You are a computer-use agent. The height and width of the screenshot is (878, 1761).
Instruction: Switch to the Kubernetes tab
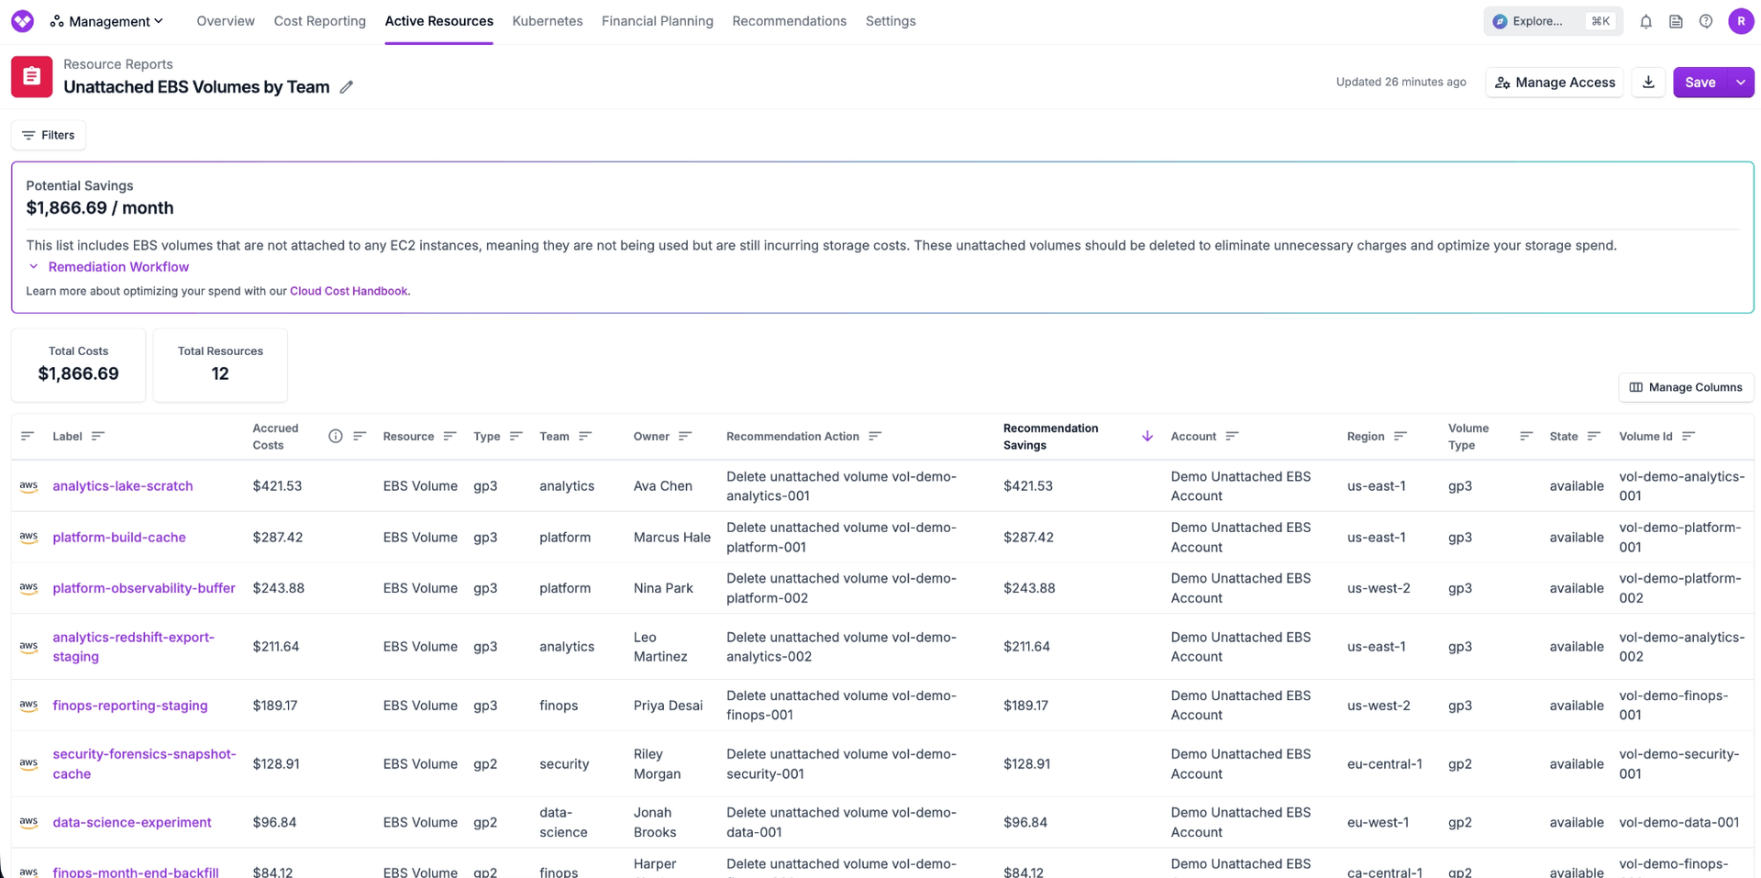tap(548, 21)
